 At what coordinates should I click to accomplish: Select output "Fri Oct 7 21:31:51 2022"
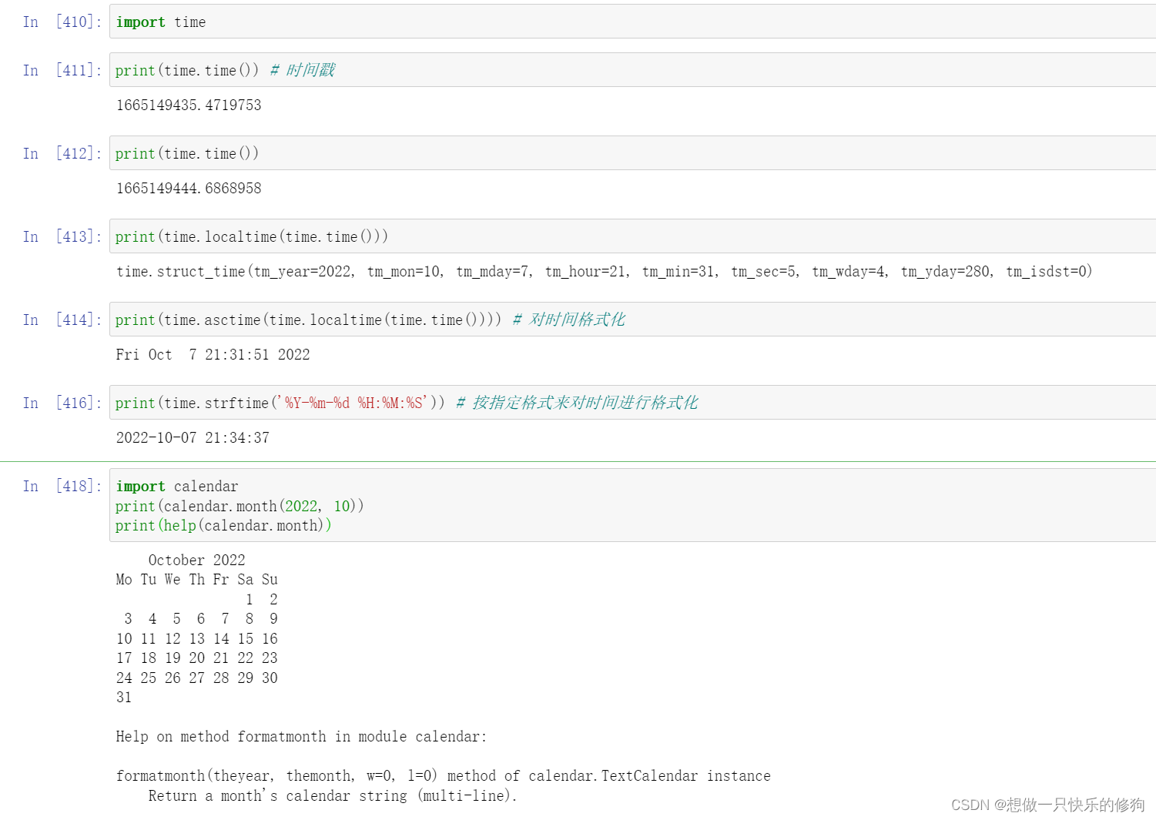point(213,354)
